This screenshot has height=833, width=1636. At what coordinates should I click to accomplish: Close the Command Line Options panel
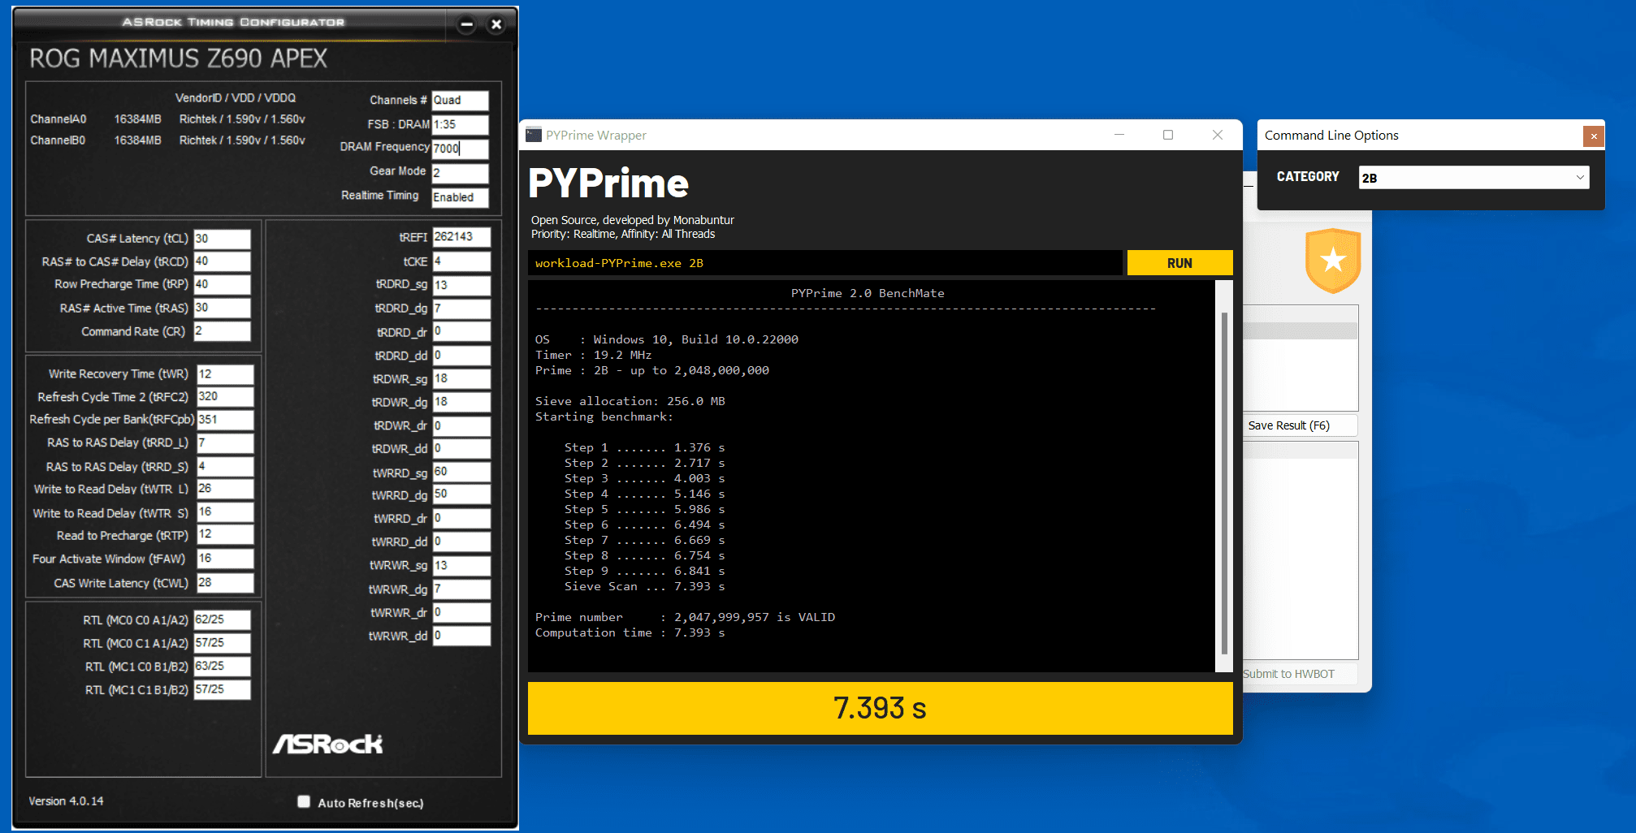[1593, 136]
